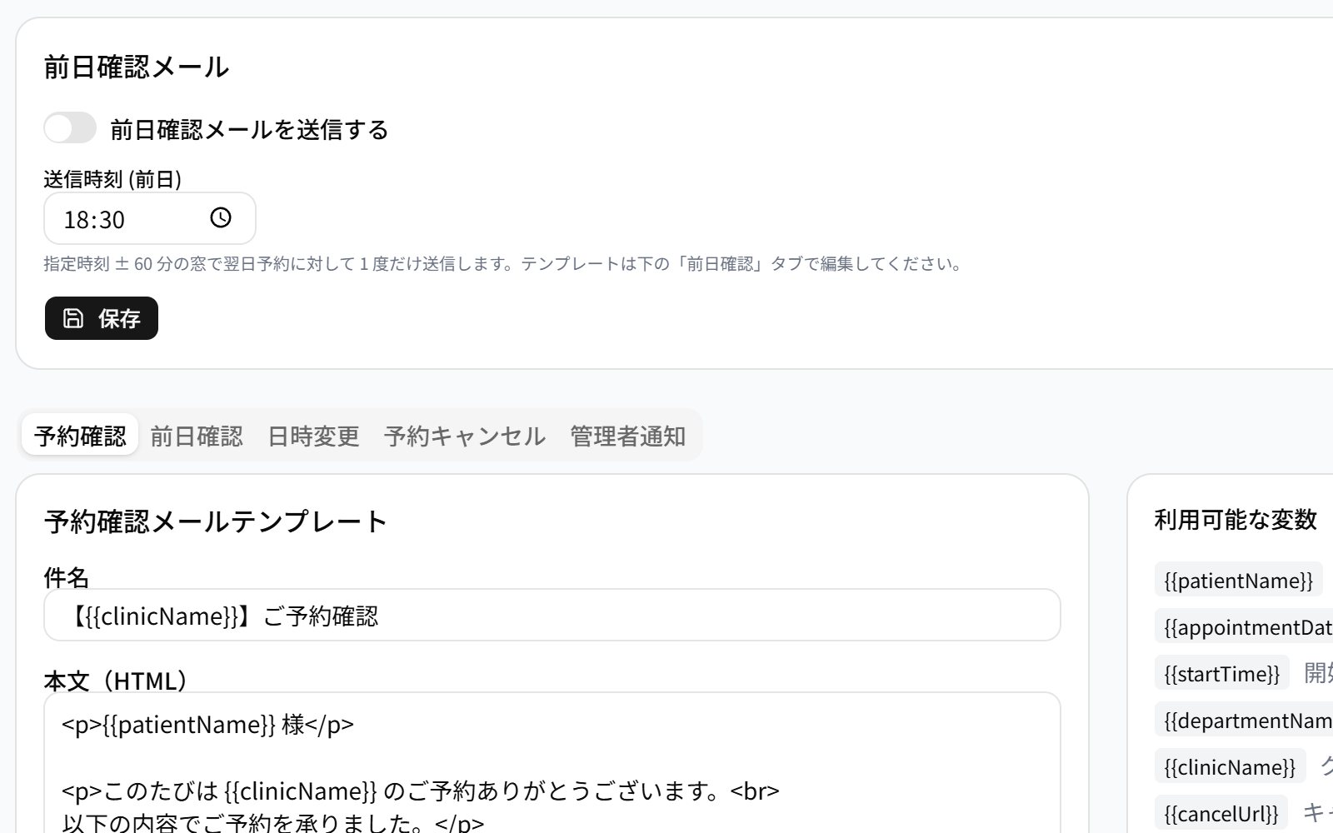Save settings with the 保存 button
The width and height of the screenshot is (1333, 833).
102,318
